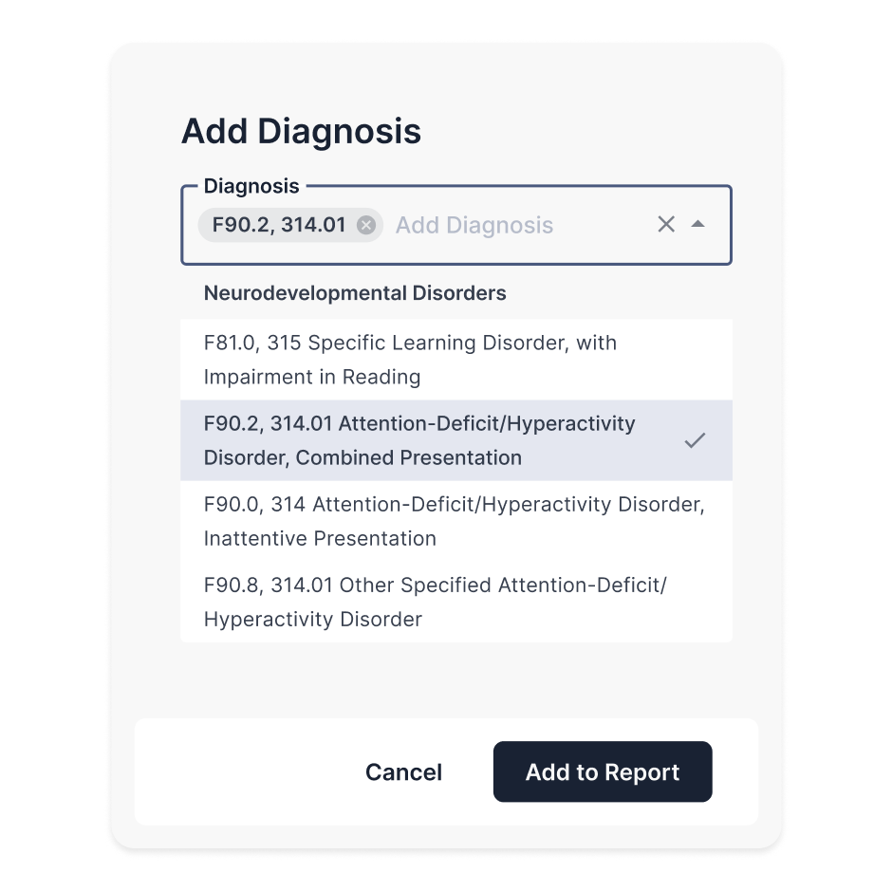Click the circular x inside the diagnosis tag
The width and height of the screenshot is (892, 892).
tap(365, 225)
